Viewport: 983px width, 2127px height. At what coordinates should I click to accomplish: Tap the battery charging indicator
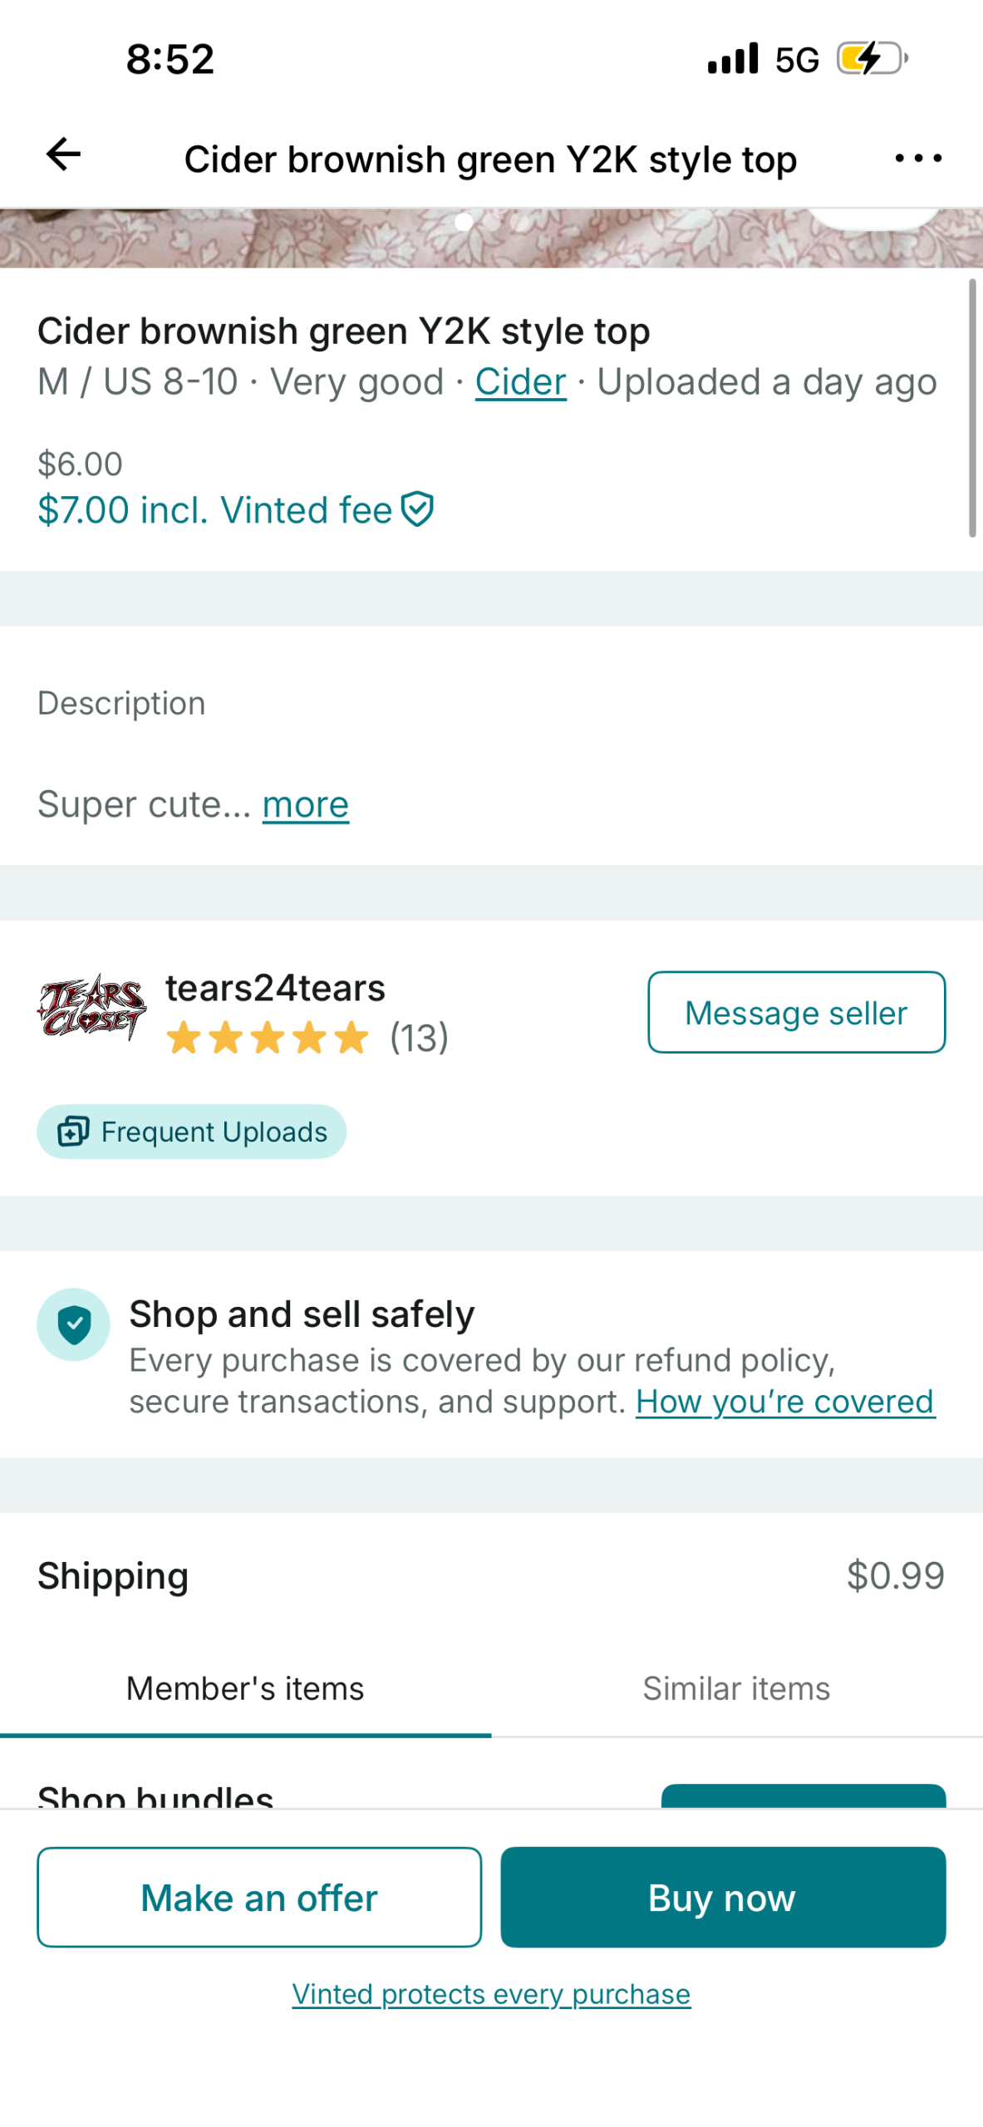click(872, 59)
